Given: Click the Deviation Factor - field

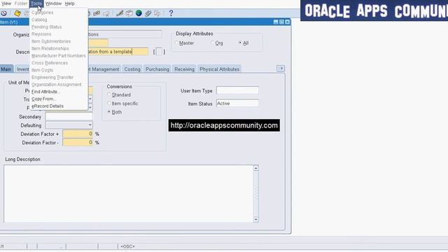Looking at the screenshot, I should [78, 142].
